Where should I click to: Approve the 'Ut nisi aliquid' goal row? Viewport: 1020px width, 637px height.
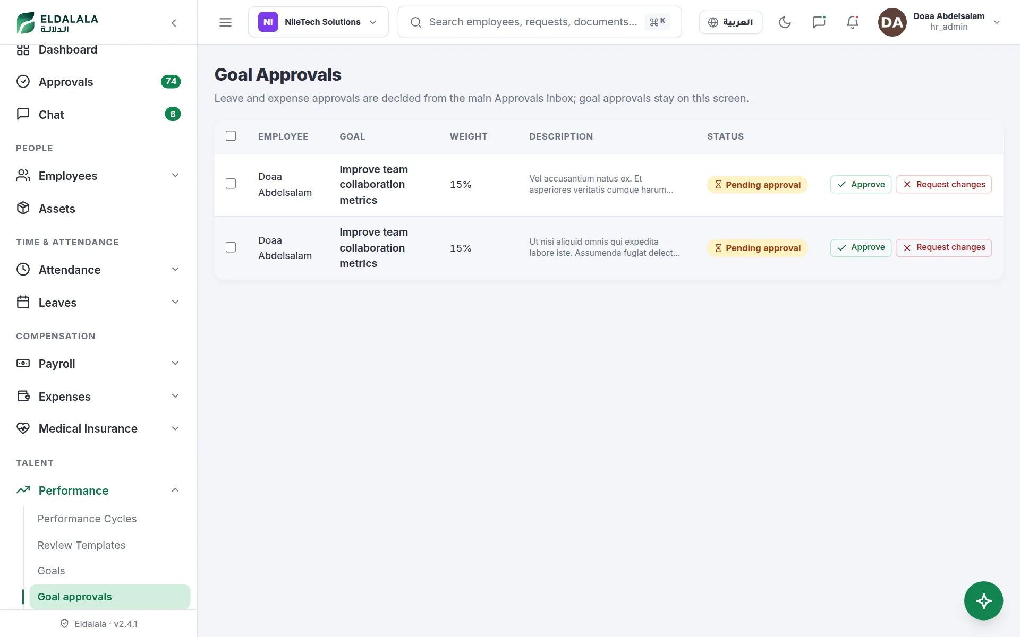point(861,247)
